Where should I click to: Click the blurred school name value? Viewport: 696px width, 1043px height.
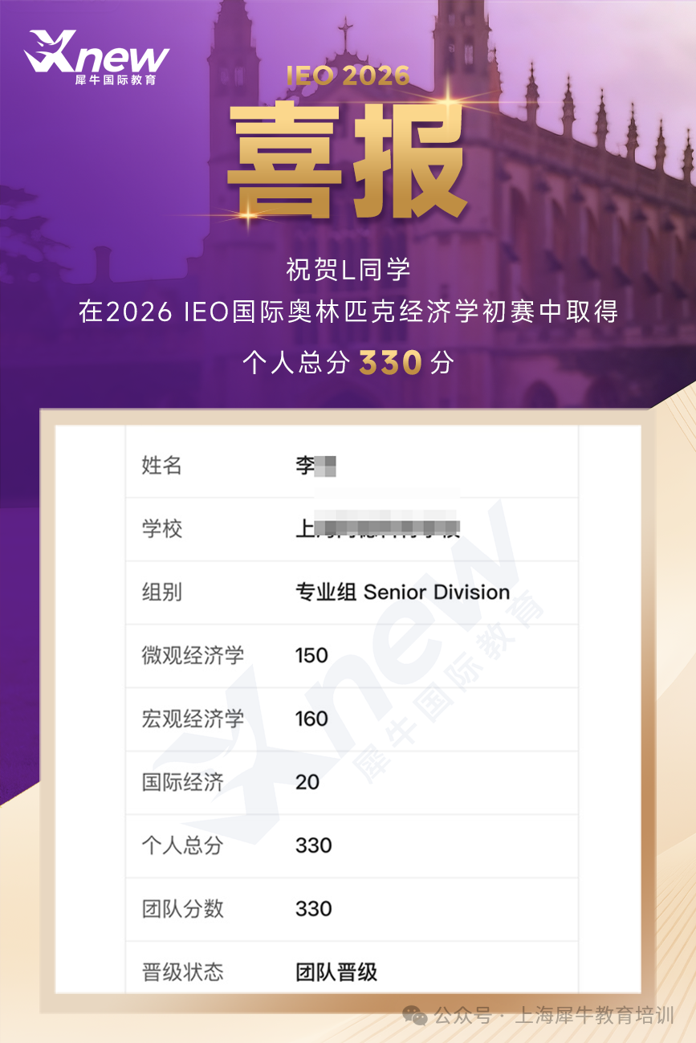pyautogui.click(x=382, y=528)
